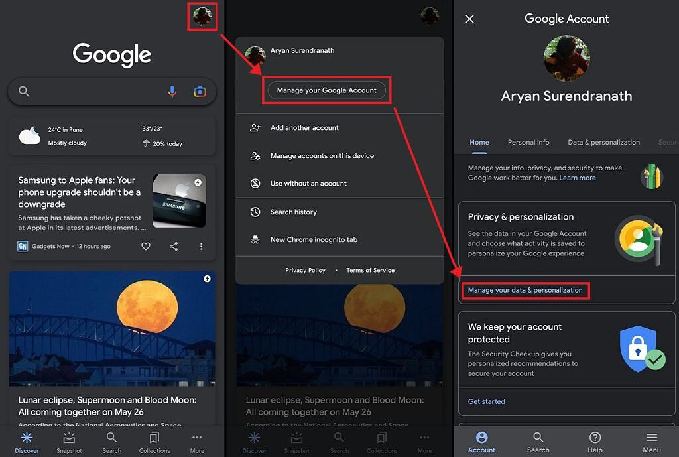679x457 pixels.
Task: Open Help in Google Account bottom bar
Action: [595, 442]
